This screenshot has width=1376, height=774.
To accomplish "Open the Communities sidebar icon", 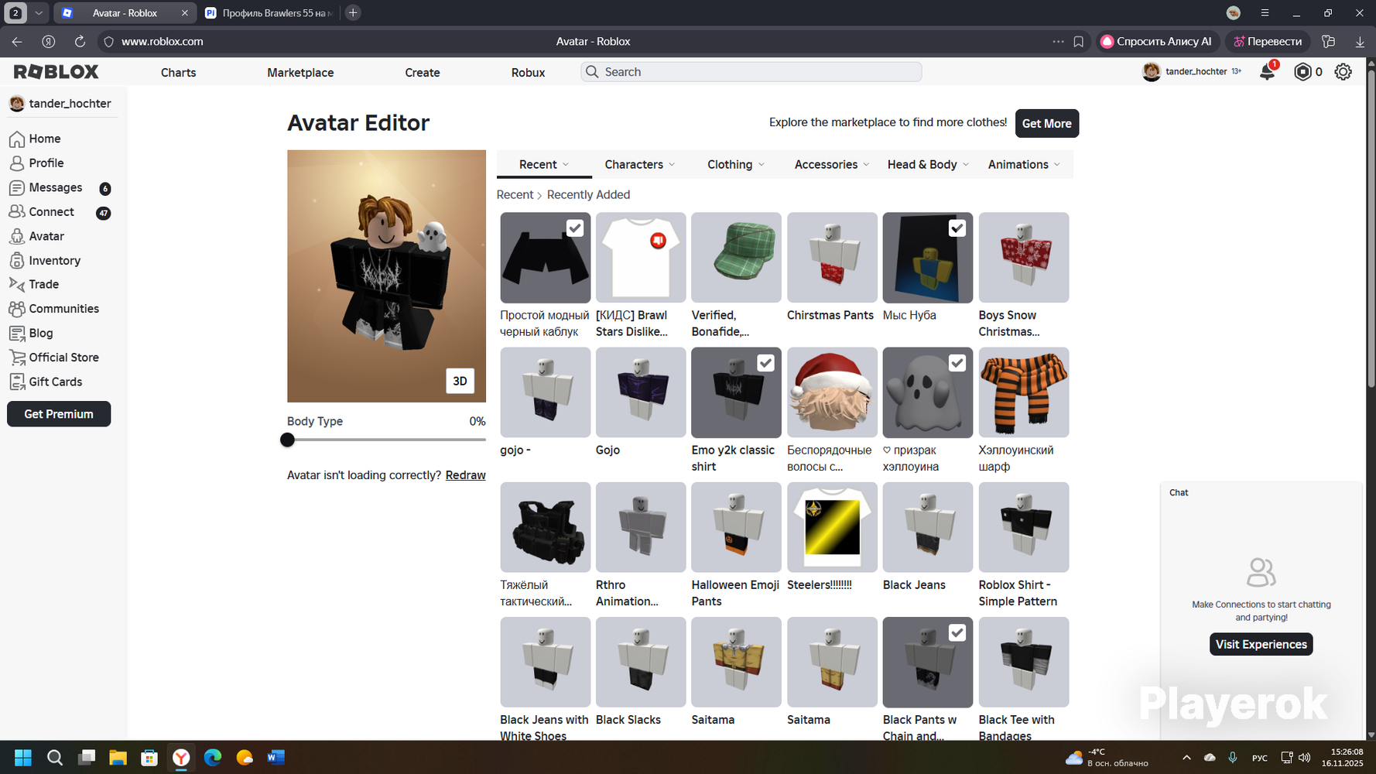I will [17, 309].
